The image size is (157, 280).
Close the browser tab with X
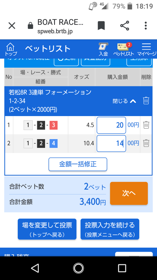pyautogui.click(x=12, y=26)
